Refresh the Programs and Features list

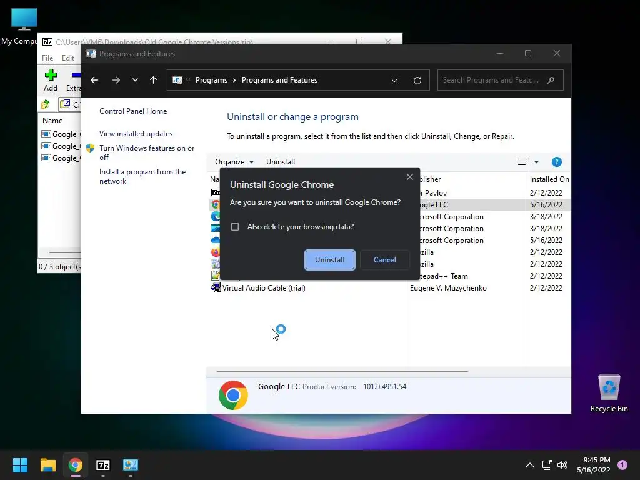[417, 81]
